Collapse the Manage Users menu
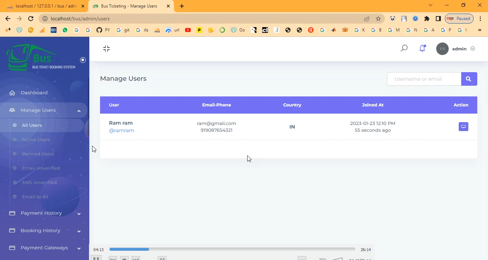488x260 pixels. 79,111
